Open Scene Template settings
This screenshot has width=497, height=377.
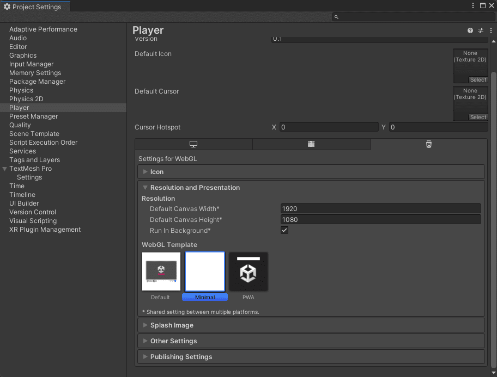point(34,134)
